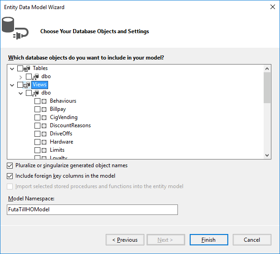Select the DriveOffs view item
Image resolution: width=280 pixels, height=254 pixels.
[61, 134]
